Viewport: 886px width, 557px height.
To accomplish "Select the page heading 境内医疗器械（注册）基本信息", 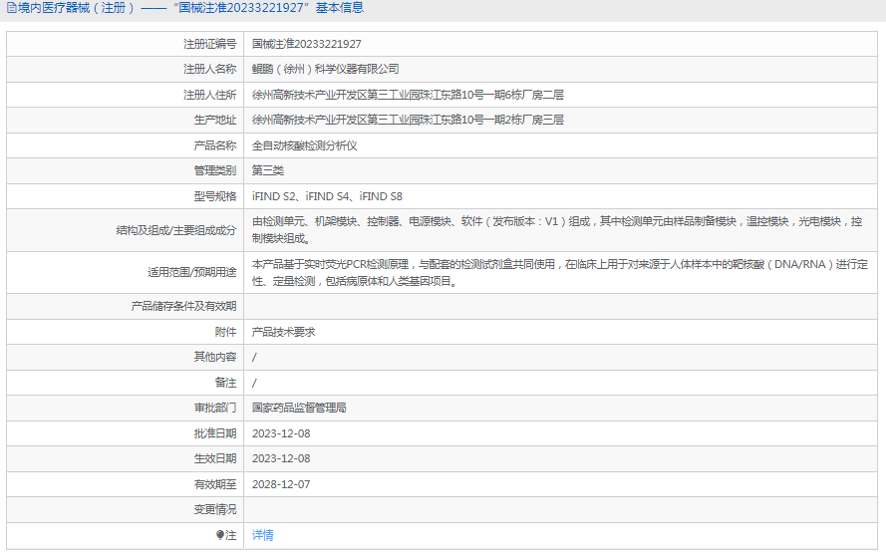I will click(x=189, y=8).
